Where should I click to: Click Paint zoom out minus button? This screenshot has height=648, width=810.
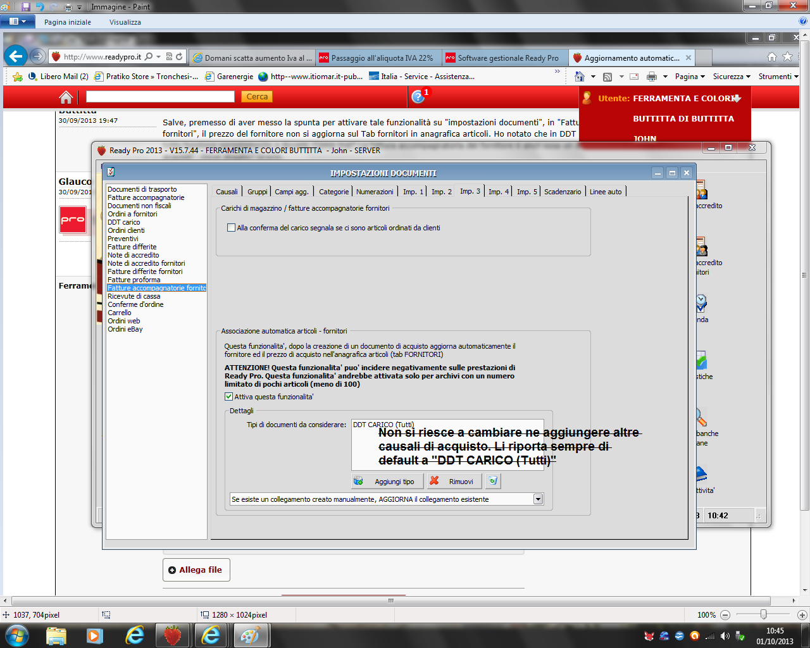pyautogui.click(x=725, y=615)
